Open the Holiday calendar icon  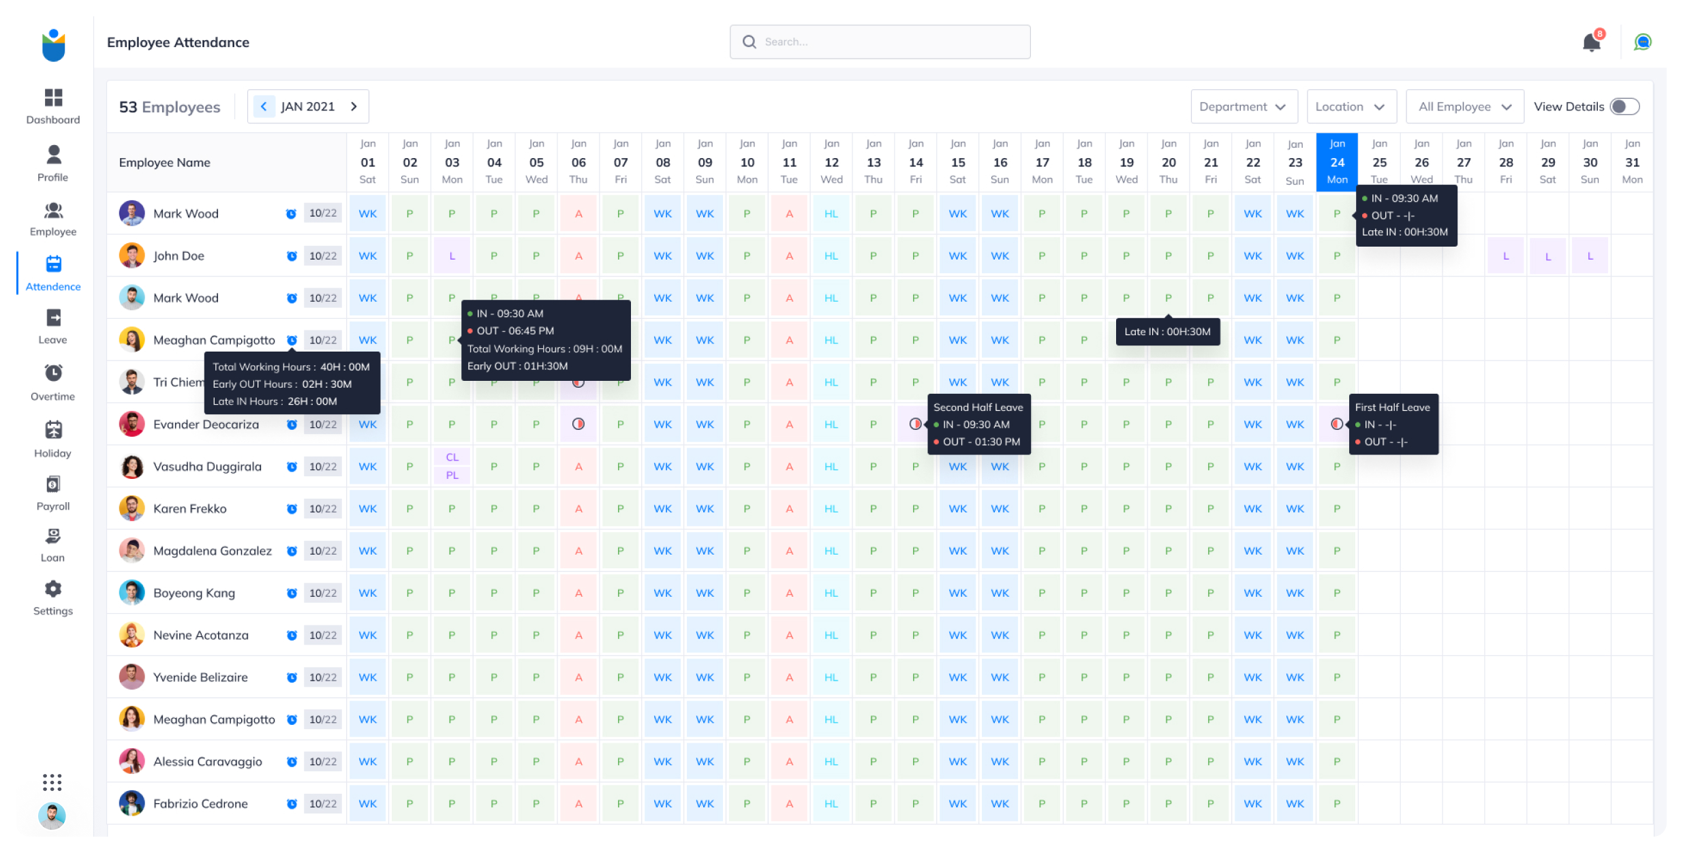click(53, 430)
